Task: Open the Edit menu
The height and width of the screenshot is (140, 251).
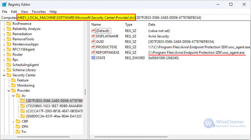Action: coord(14,12)
